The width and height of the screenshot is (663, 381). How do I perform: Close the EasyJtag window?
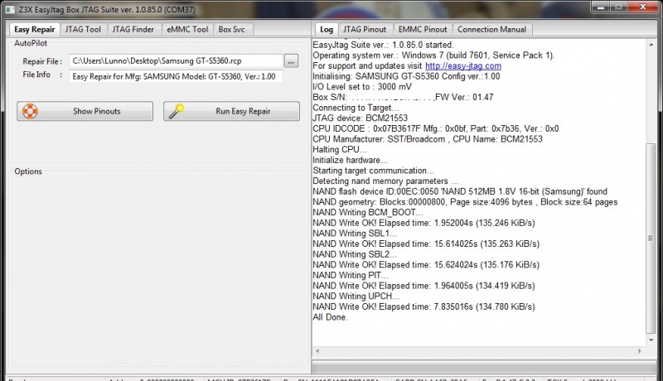pos(643,7)
